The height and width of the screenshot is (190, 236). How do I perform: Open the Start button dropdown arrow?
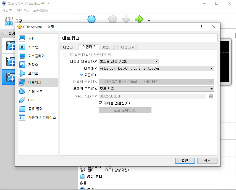pyautogui.click(x=149, y=21)
